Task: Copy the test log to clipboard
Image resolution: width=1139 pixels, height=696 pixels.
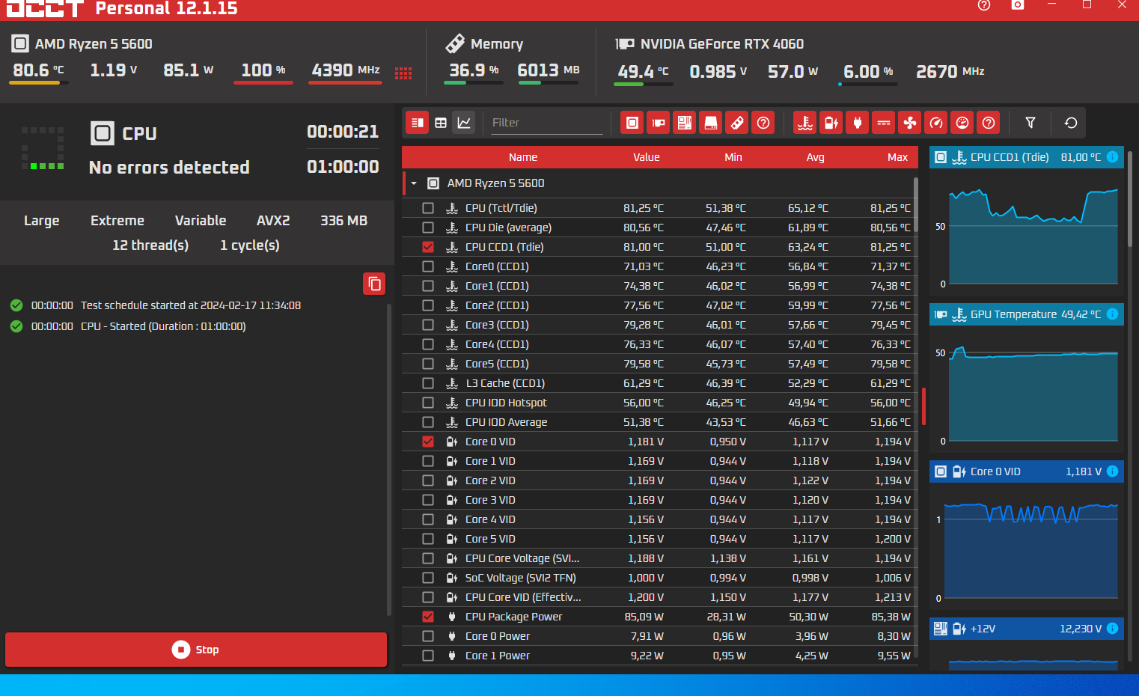Action: tap(374, 284)
